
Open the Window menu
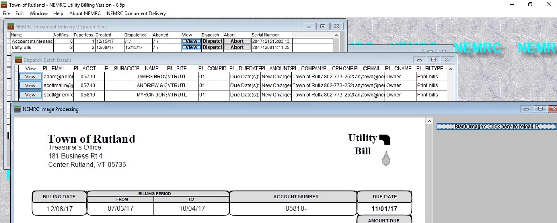click(38, 13)
